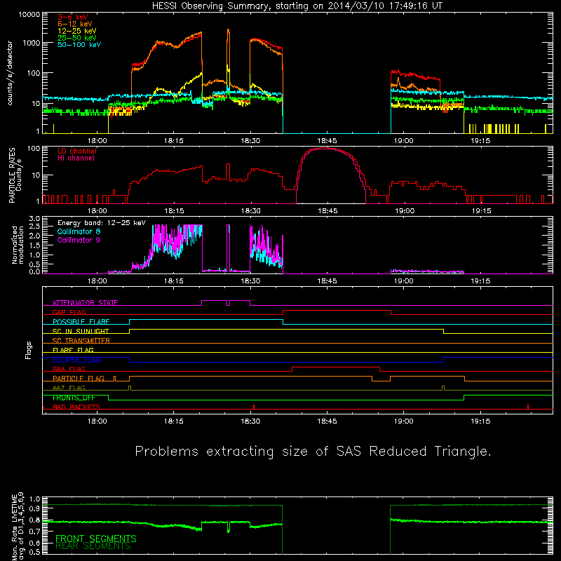Select the 3-6 keV legend label

pyautogui.click(x=73, y=17)
